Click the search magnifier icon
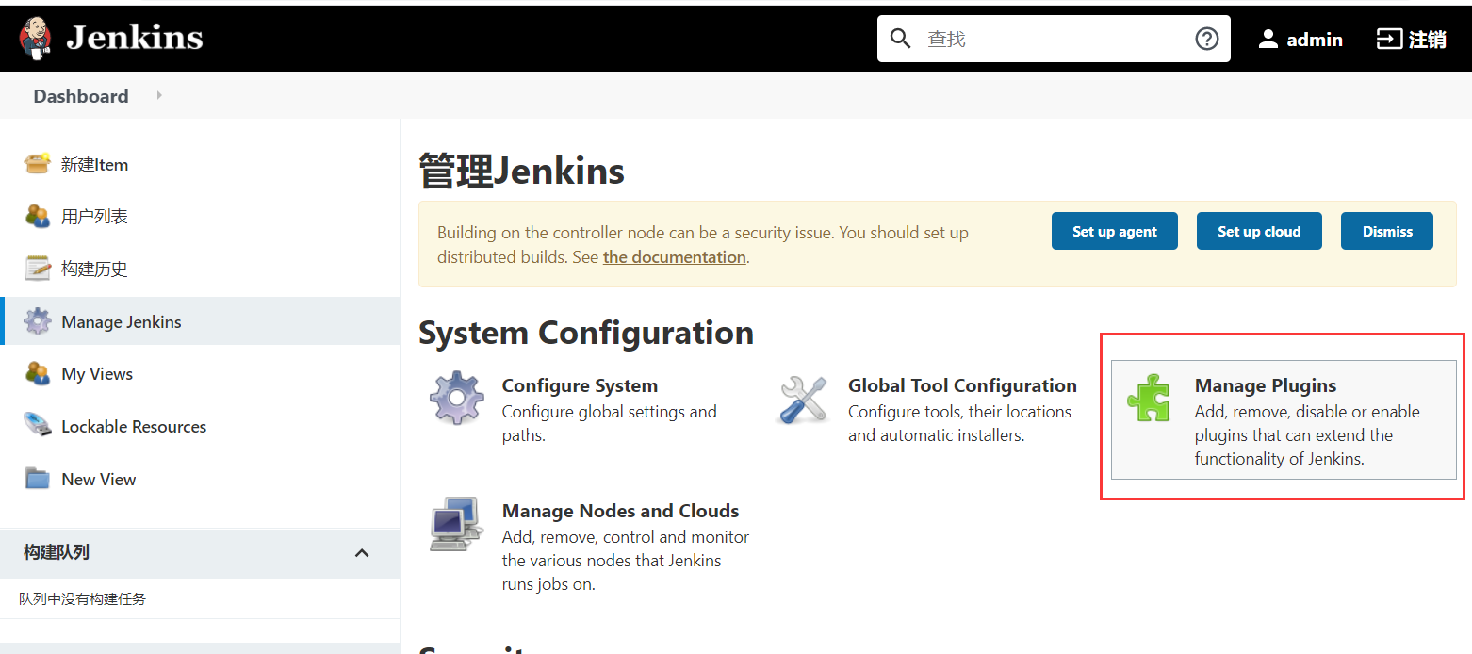This screenshot has width=1472, height=654. (x=901, y=39)
